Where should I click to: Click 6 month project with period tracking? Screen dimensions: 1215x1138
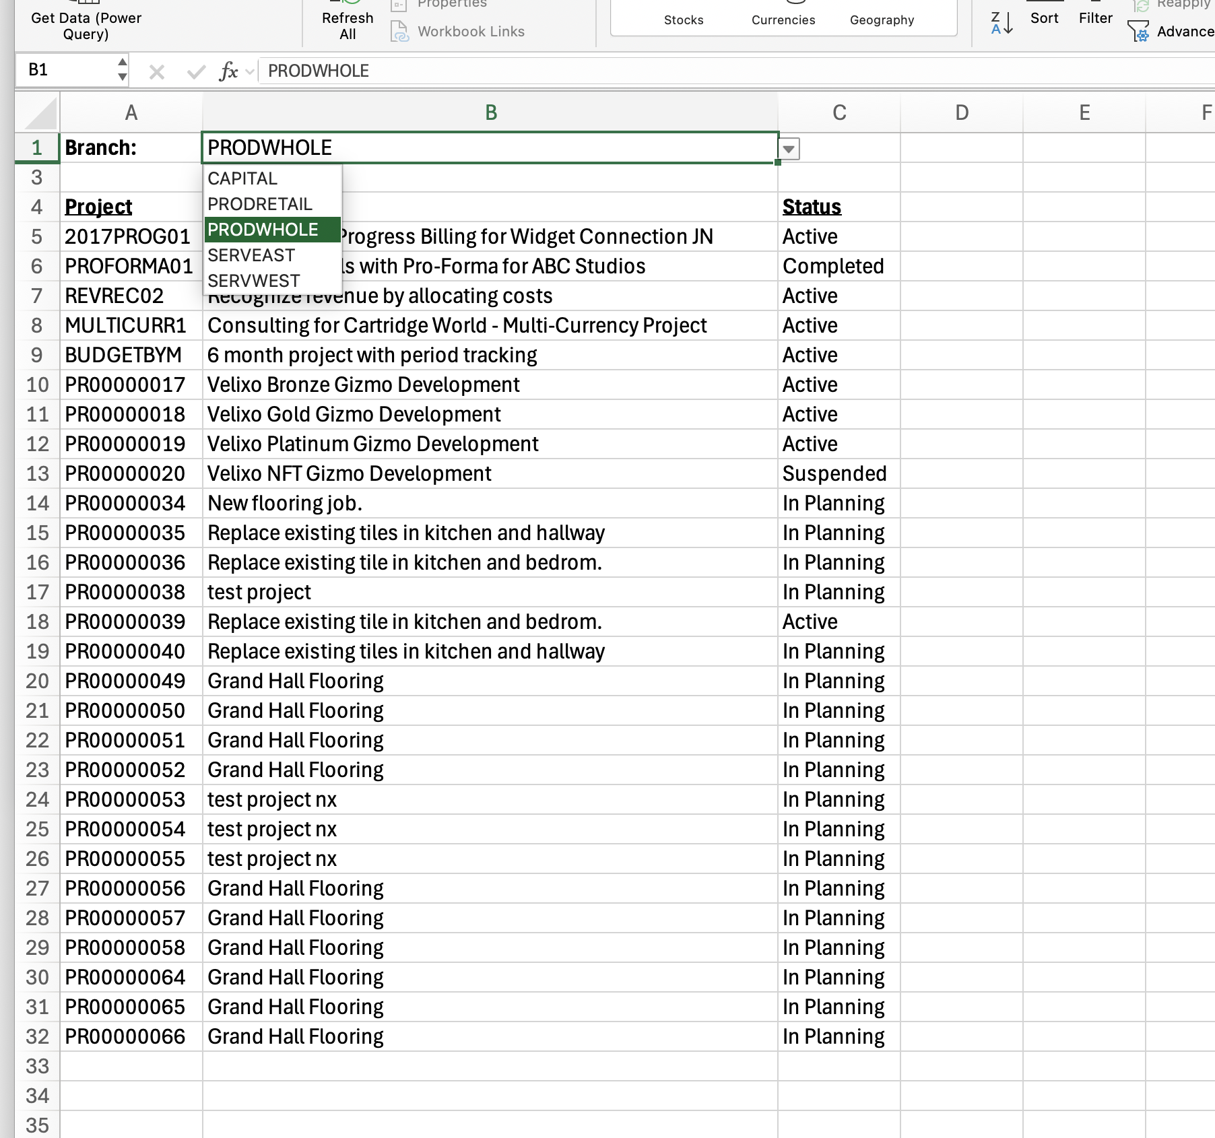pos(490,355)
